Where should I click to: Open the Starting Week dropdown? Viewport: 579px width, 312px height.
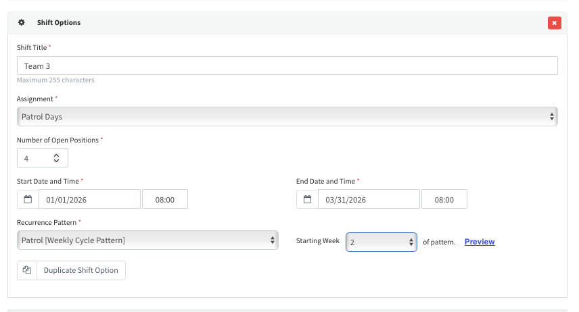[x=381, y=242]
